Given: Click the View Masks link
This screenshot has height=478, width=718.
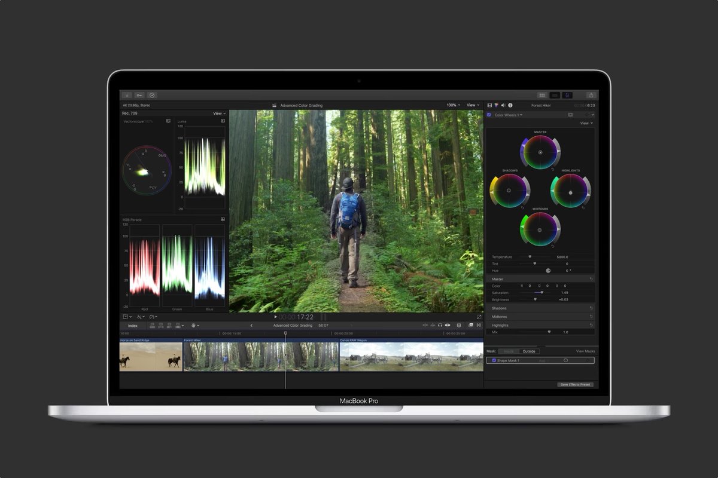Looking at the screenshot, I should [586, 351].
